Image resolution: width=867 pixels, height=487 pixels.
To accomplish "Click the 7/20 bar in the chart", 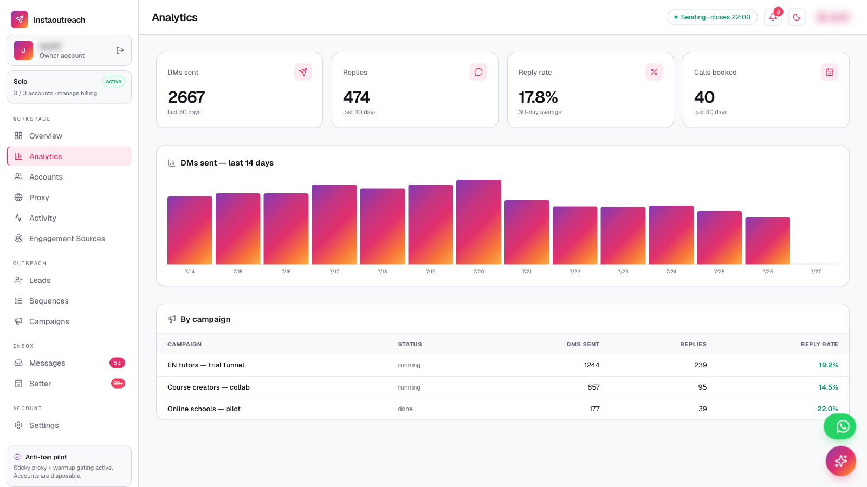I will [478, 222].
